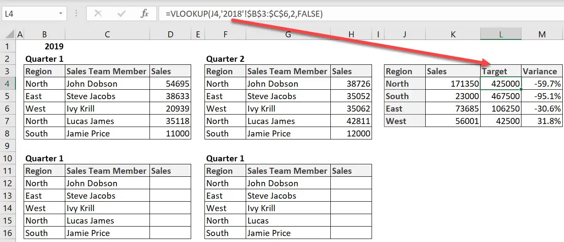Viewport: 564px width, 242px height.
Task: Click bold South in summary table
Action: pyautogui.click(x=405, y=96)
